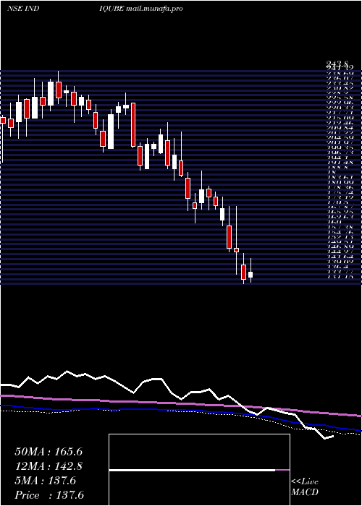The height and width of the screenshot is (506, 362).
Task: Click the 12MA : 142.8 value text
Action: [x=49, y=466]
